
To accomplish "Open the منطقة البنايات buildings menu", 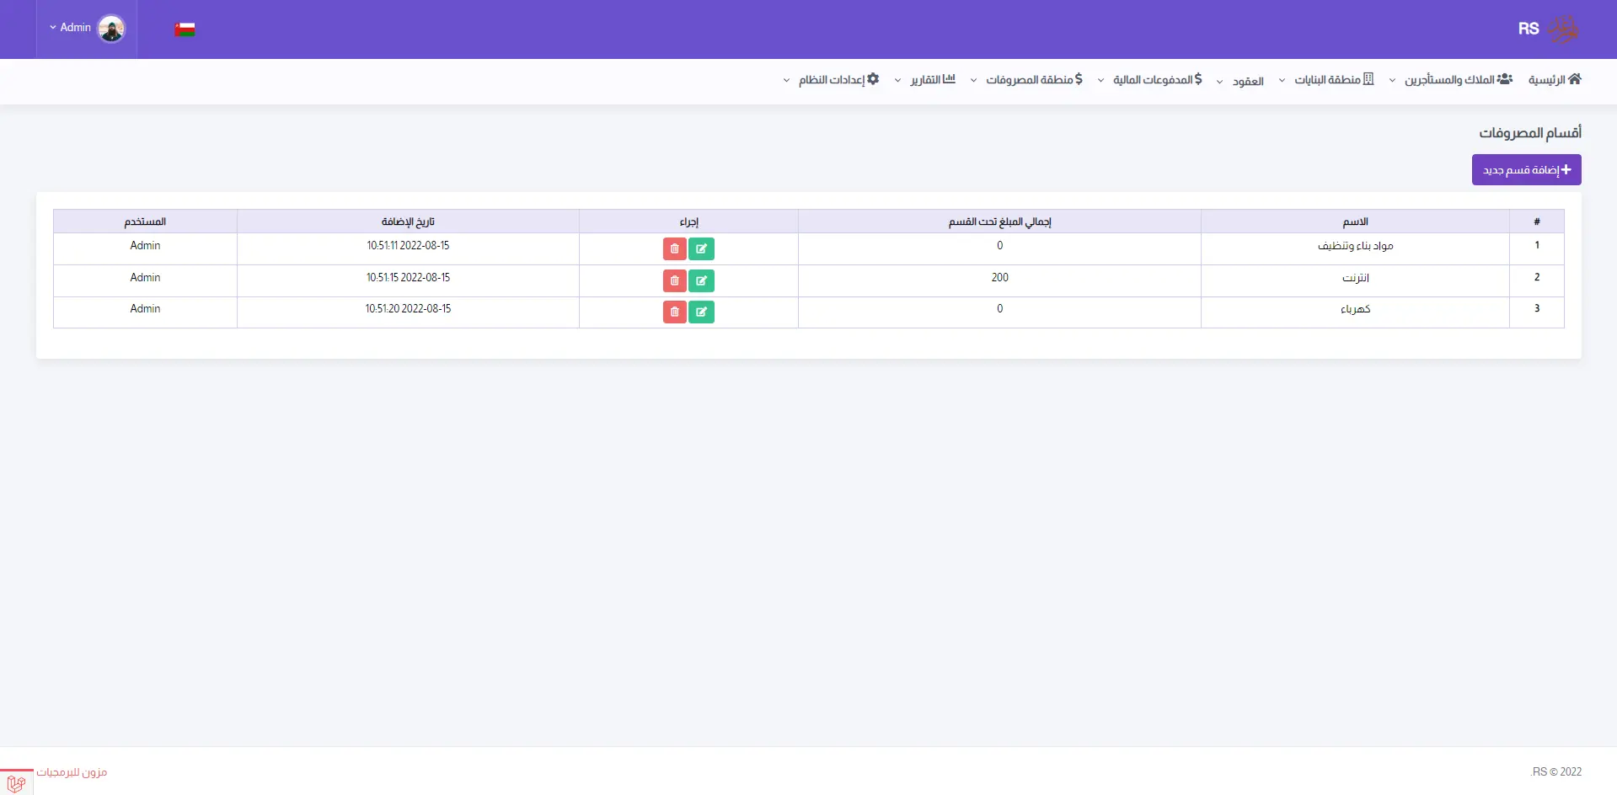I will click(x=1327, y=80).
